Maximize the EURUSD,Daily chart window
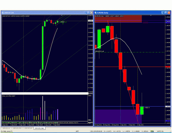This screenshot has width=172, height=133. pos(166,13)
